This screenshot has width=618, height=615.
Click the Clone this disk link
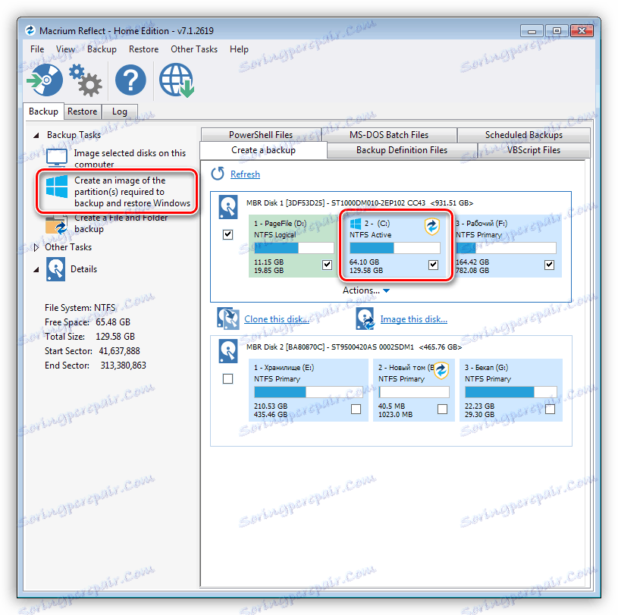(x=277, y=319)
